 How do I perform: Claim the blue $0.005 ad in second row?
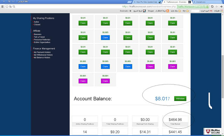[x=105, y=38]
